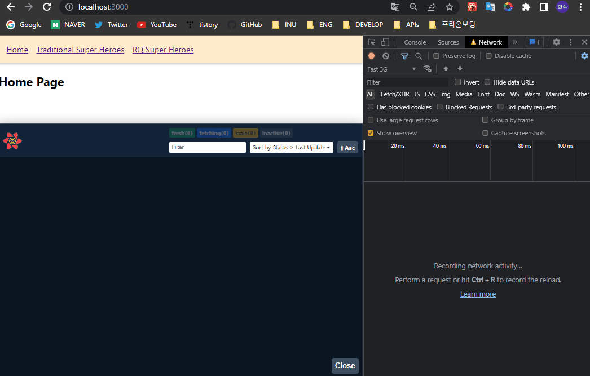Bookmark this page with the star icon

[x=450, y=7]
